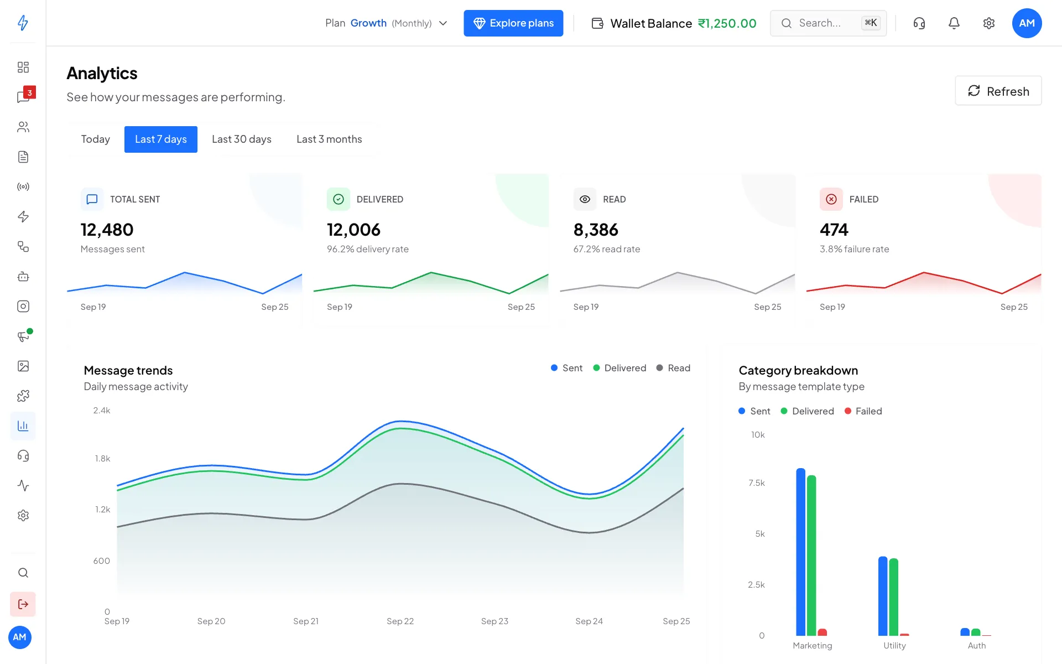Expand the Plan Growth dropdown chevron
The image size is (1062, 664).
tap(443, 23)
